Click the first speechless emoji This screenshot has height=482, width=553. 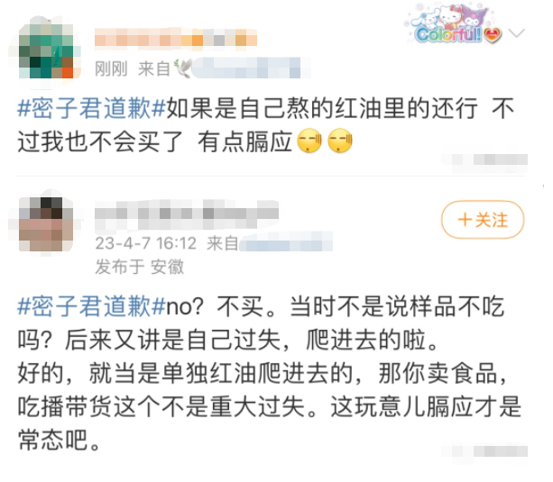point(309,141)
